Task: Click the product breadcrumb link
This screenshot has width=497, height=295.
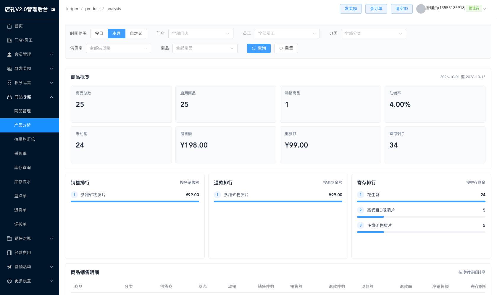Action: point(92,9)
